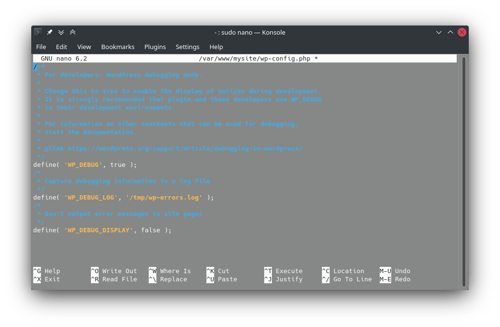Toggle the pin window icon
500x327 pixels.
(50, 32)
